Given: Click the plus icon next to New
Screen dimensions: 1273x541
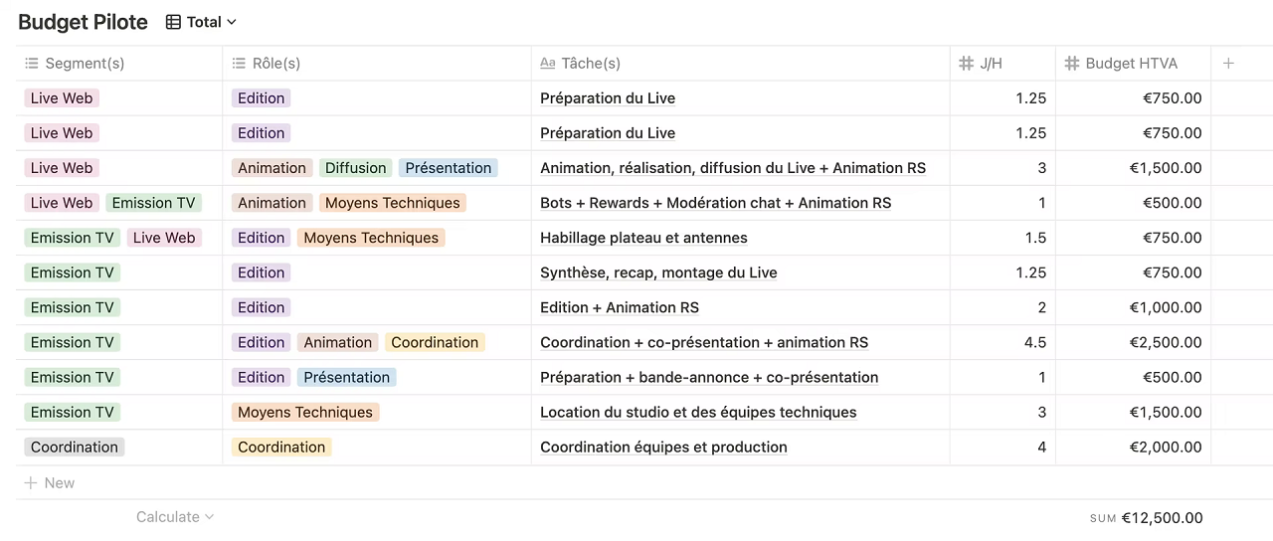Looking at the screenshot, I should pyautogui.click(x=31, y=483).
